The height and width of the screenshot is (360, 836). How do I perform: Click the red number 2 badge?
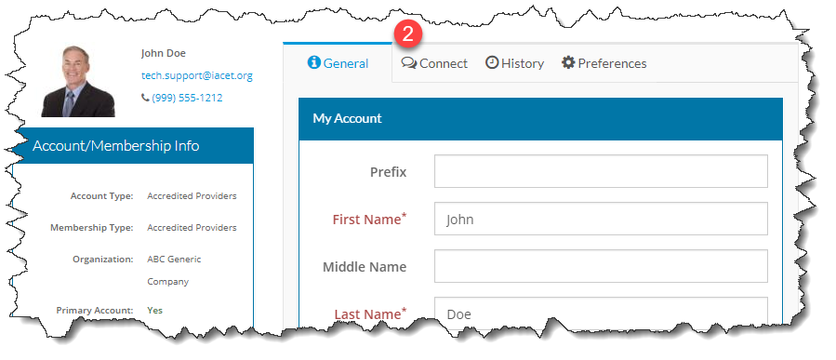click(408, 34)
